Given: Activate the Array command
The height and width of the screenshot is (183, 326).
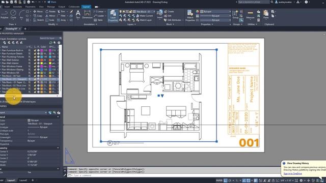Looking at the screenshot, I should tap(62, 20).
